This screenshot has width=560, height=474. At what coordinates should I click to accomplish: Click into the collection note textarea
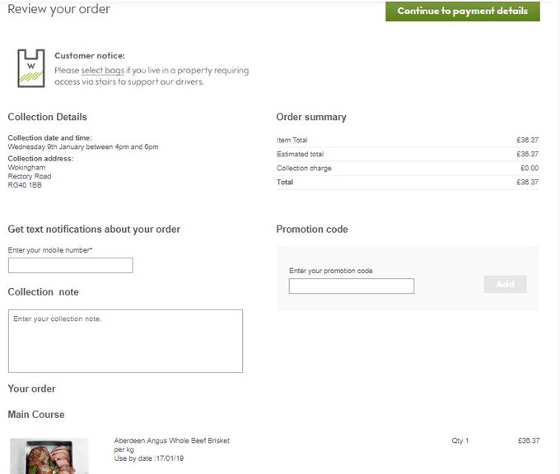click(125, 341)
